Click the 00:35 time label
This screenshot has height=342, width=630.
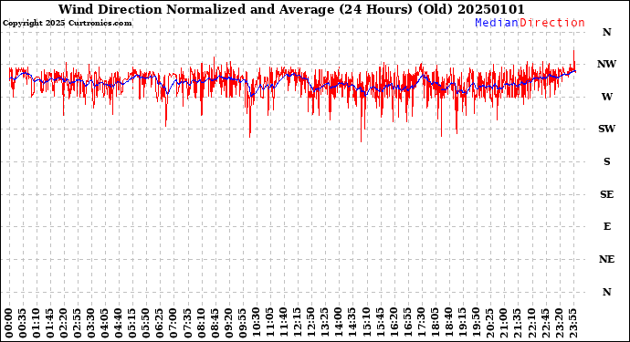click(x=23, y=323)
